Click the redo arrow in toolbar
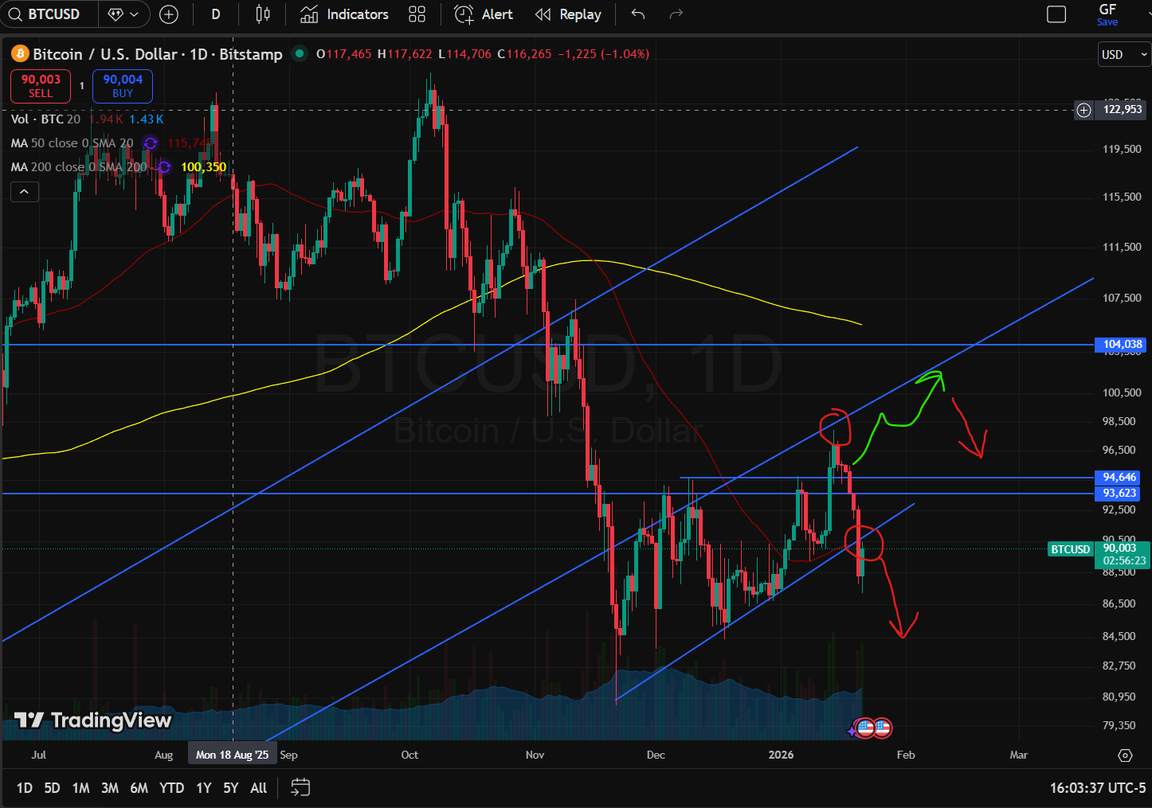The height and width of the screenshot is (808, 1152). pos(676,14)
